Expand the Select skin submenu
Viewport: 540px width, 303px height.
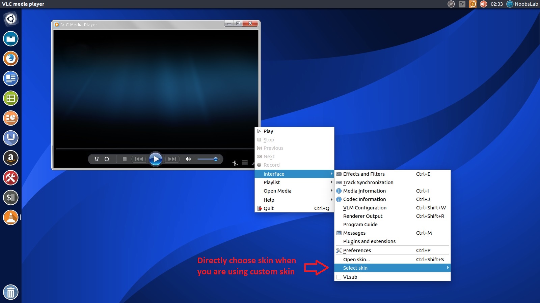(393, 268)
